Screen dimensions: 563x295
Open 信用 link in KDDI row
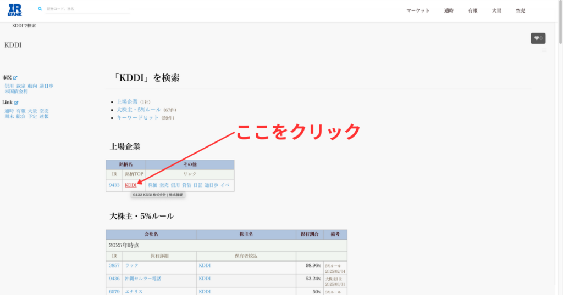[x=175, y=185]
